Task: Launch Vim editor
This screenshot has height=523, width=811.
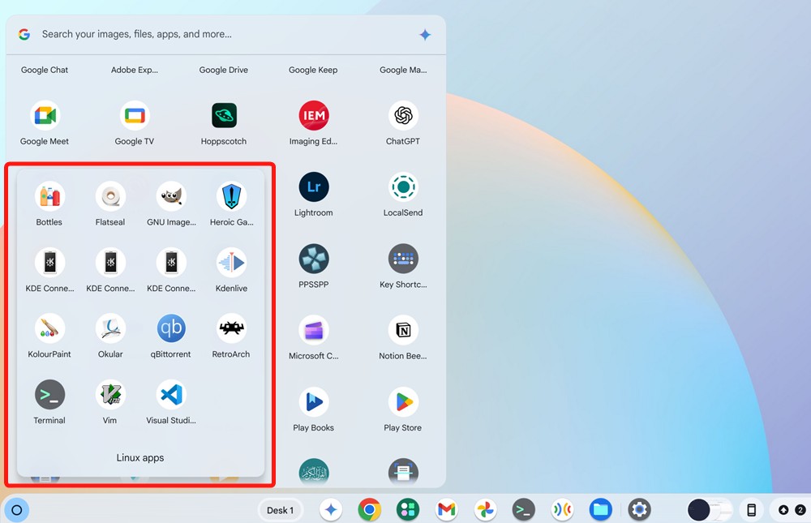Action: pos(110,395)
